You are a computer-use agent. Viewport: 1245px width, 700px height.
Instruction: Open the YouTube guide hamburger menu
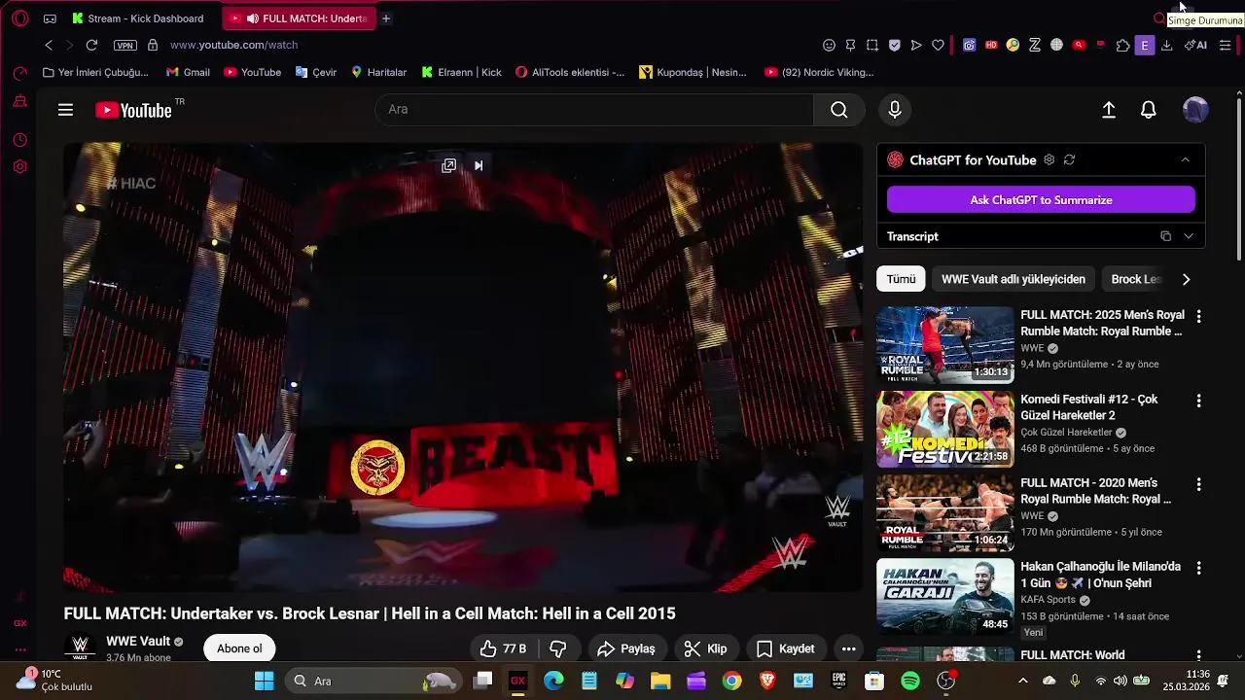(x=65, y=110)
